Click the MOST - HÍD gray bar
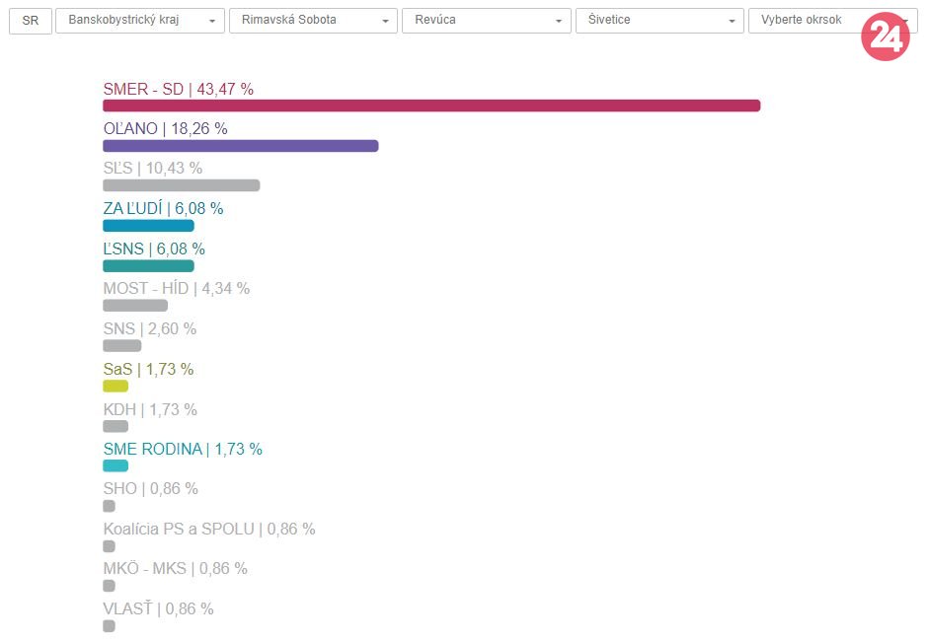Viewport: 928px width, 641px height. pyautogui.click(x=135, y=306)
